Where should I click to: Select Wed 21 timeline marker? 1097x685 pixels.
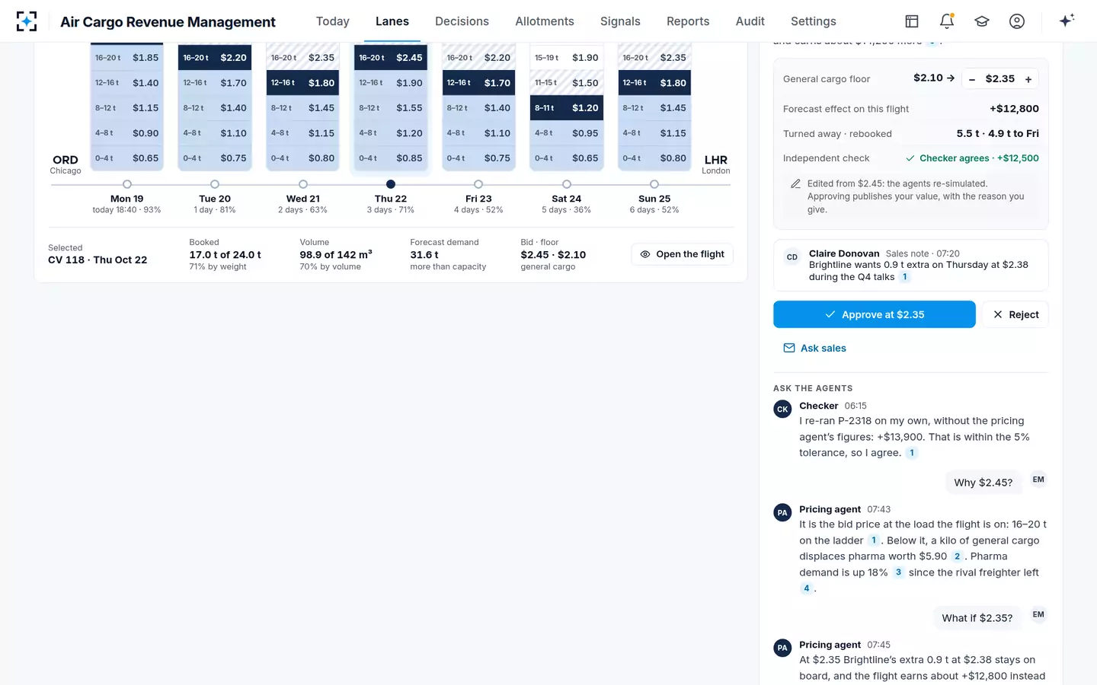pyautogui.click(x=303, y=184)
